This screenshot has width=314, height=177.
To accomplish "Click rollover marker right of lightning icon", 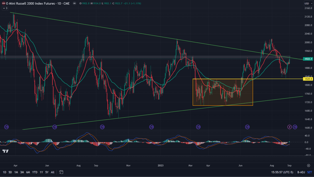I will (x=295, y=127).
